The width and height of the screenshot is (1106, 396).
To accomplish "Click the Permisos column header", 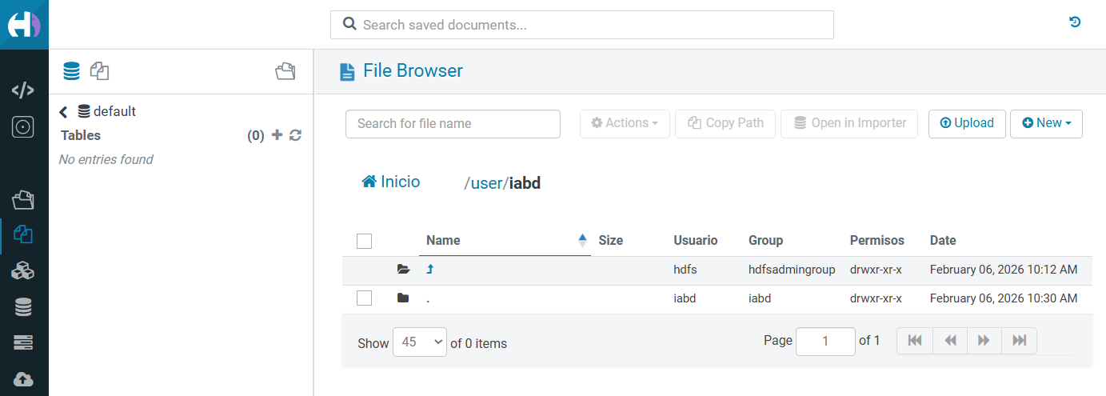I will [x=877, y=240].
